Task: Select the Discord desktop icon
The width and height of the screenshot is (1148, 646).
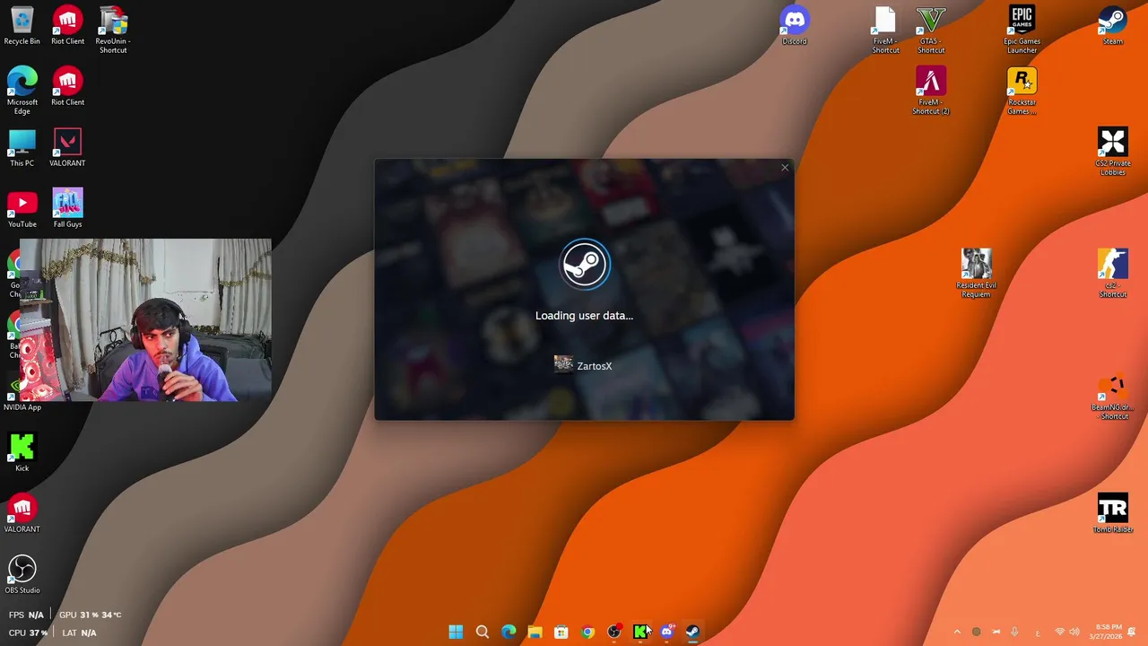Action: click(794, 26)
